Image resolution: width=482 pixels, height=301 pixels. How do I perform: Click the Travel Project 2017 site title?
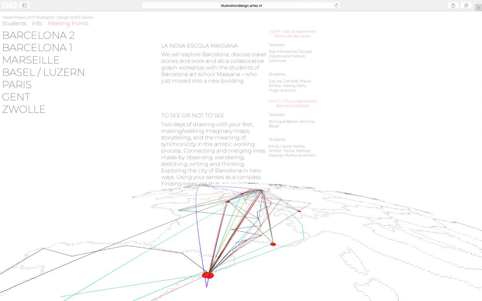[x=47, y=17]
